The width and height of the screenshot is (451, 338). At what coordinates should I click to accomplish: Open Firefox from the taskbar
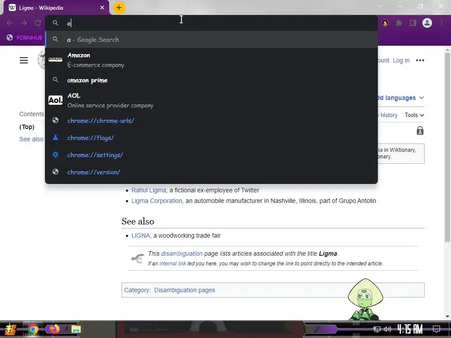tap(54, 329)
